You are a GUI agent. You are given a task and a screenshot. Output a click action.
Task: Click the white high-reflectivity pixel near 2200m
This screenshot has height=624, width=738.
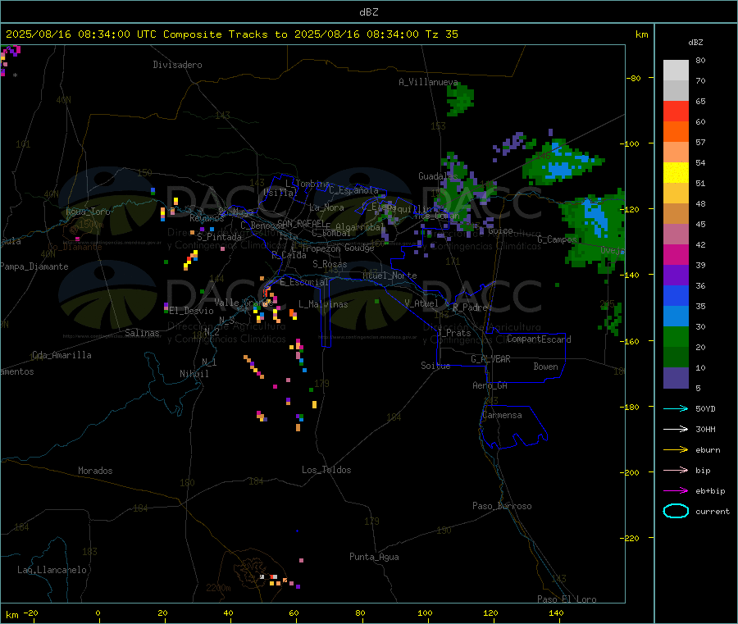pyautogui.click(x=262, y=576)
